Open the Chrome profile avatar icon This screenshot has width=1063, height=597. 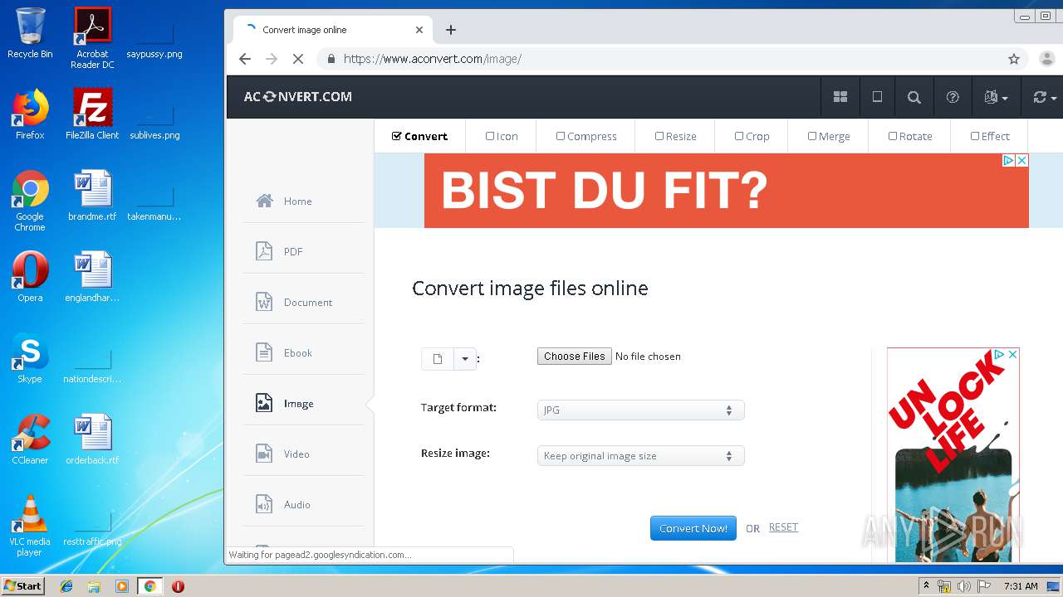click(1047, 59)
